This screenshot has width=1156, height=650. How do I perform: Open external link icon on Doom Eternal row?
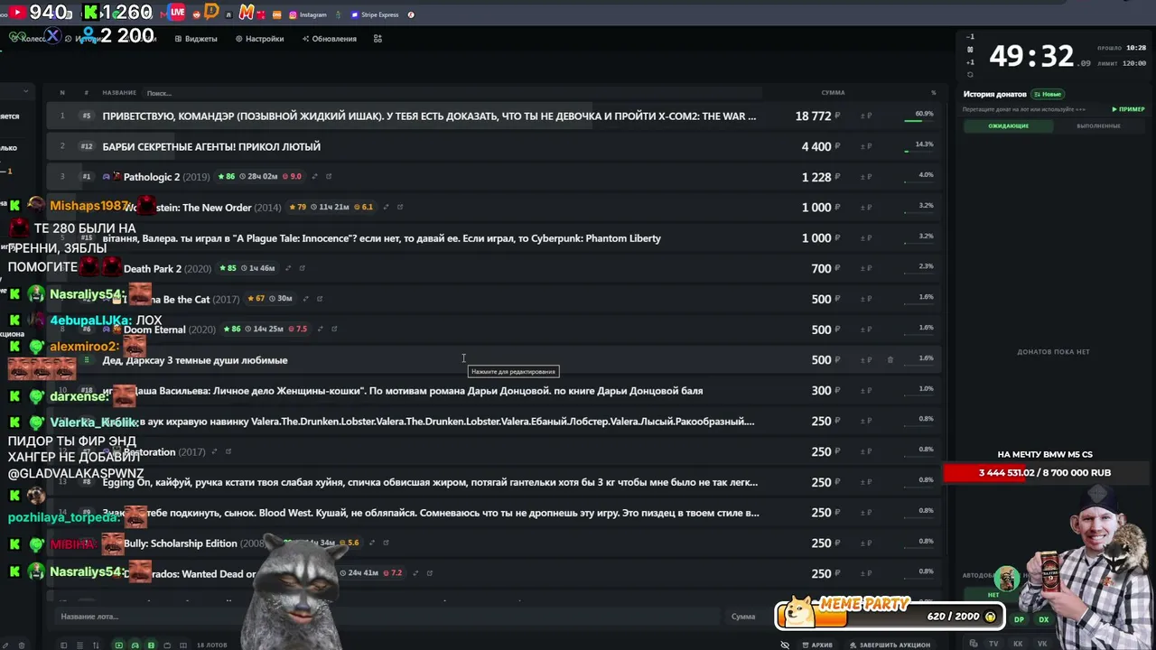click(x=333, y=329)
